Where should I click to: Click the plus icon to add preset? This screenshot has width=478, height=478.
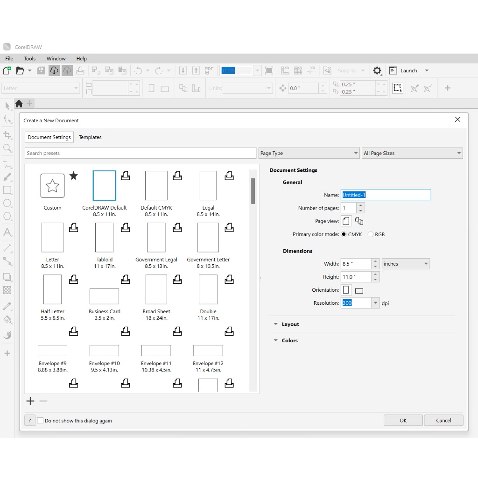click(30, 401)
